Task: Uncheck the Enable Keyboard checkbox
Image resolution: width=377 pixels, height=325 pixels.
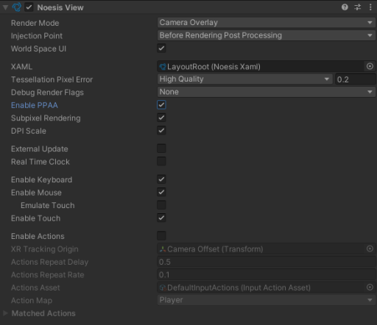Action: [161, 179]
